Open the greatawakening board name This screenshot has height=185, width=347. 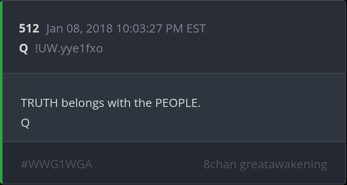(x=283, y=164)
